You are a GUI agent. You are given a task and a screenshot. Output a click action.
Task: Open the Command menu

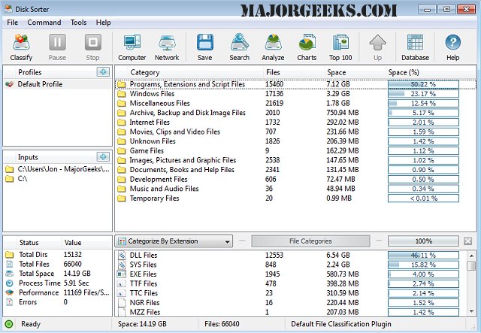pyautogui.click(x=44, y=23)
